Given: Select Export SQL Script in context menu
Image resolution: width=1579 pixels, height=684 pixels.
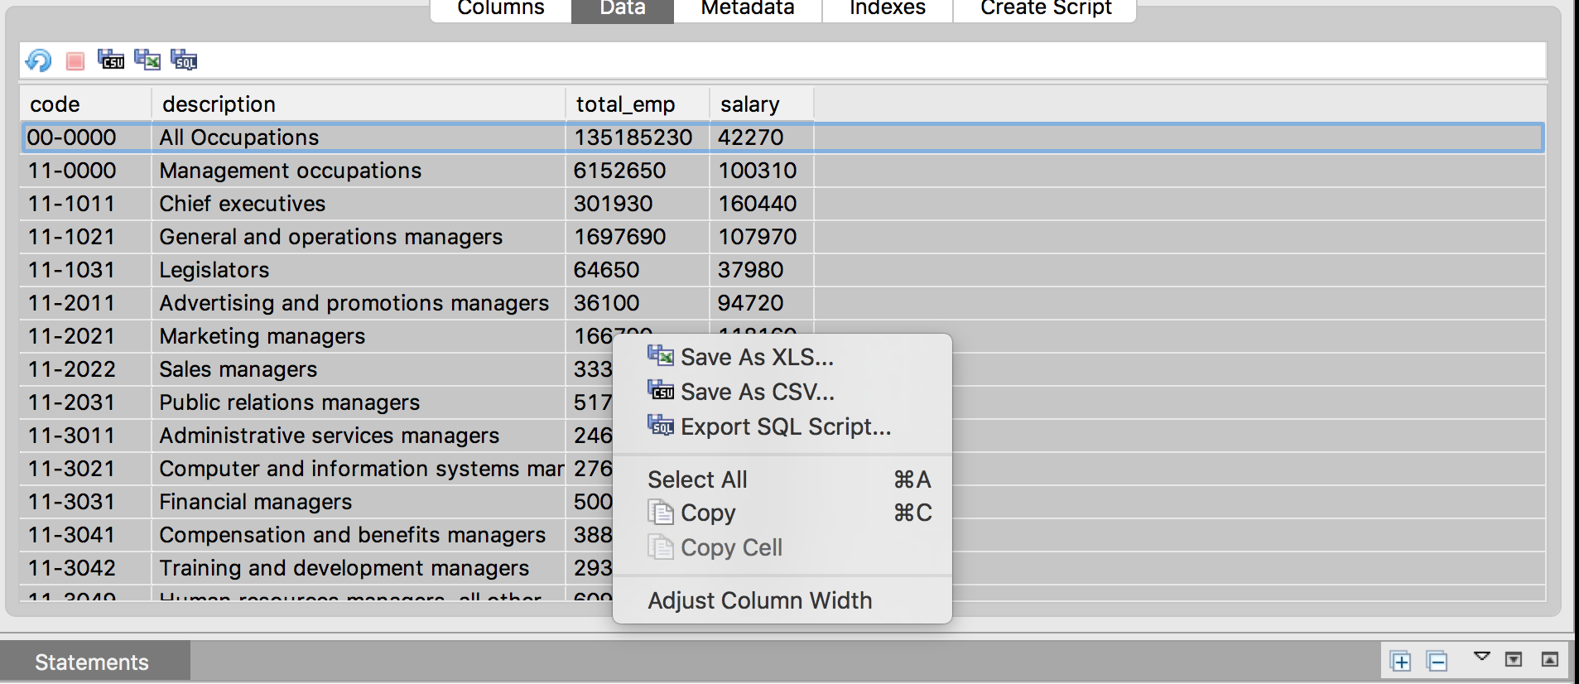Looking at the screenshot, I should pos(785,426).
